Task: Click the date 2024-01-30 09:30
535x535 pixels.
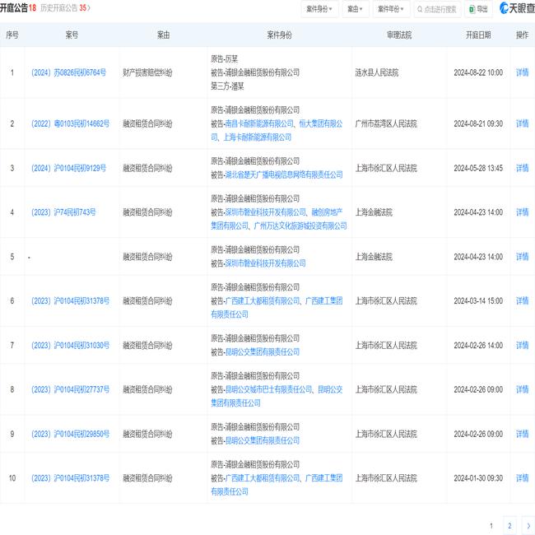Action: [478, 478]
